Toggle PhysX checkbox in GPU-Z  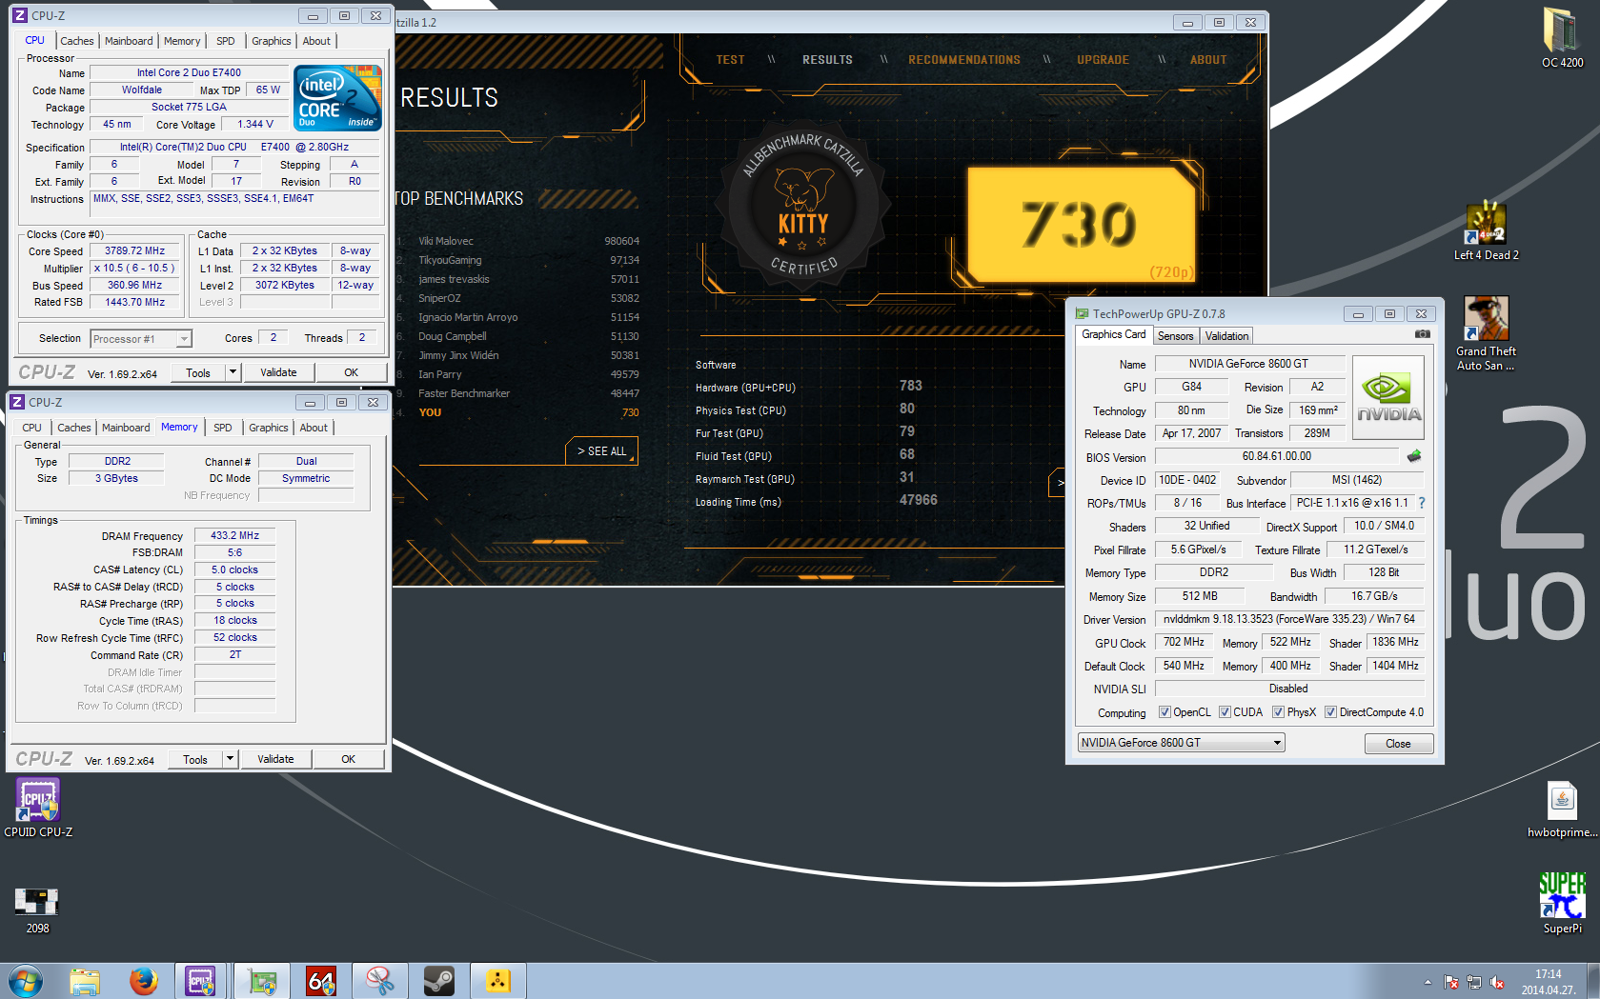(1278, 712)
